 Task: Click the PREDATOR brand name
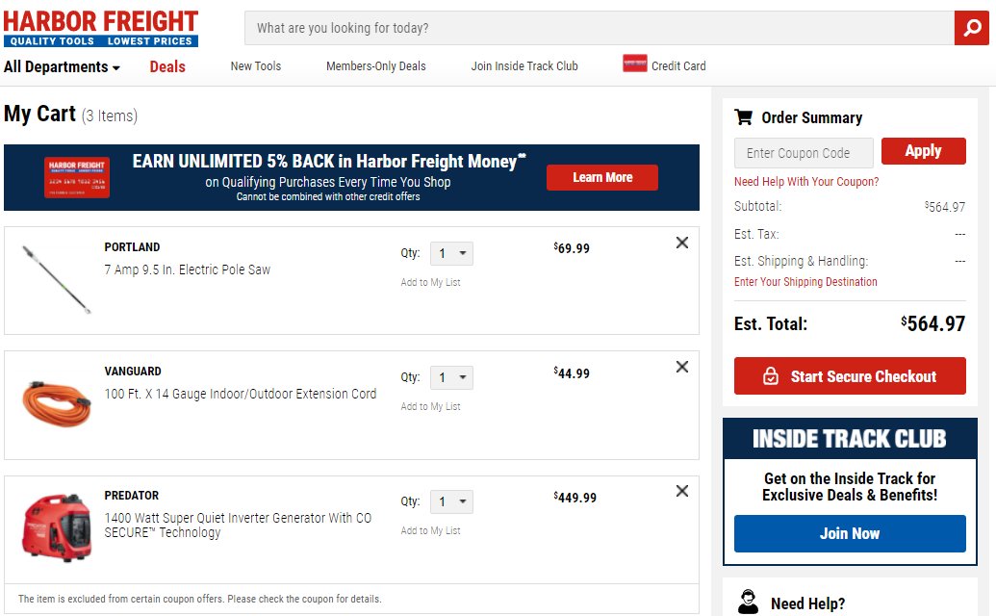[132, 496]
